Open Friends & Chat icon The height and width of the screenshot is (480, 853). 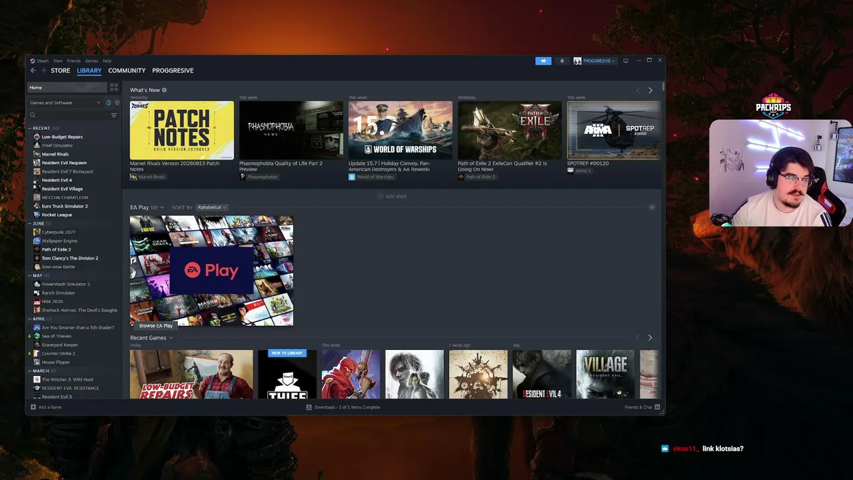(x=657, y=407)
